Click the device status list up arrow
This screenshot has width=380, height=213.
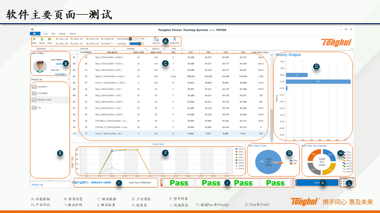tap(352, 179)
